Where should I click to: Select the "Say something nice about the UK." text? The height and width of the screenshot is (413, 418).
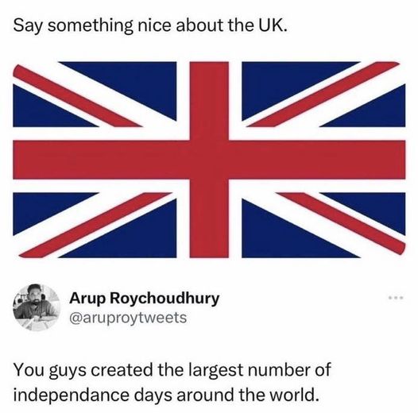[151, 26]
